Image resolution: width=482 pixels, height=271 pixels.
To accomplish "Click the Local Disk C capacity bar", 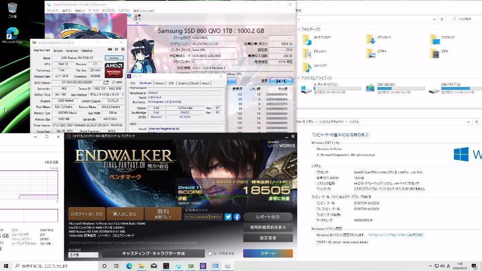I will coord(336,88).
